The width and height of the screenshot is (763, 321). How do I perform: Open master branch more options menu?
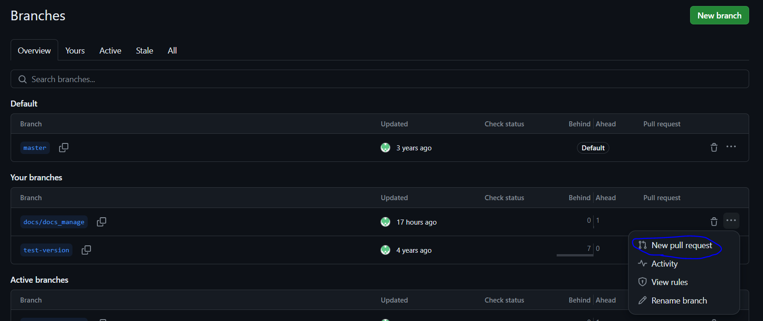731,147
